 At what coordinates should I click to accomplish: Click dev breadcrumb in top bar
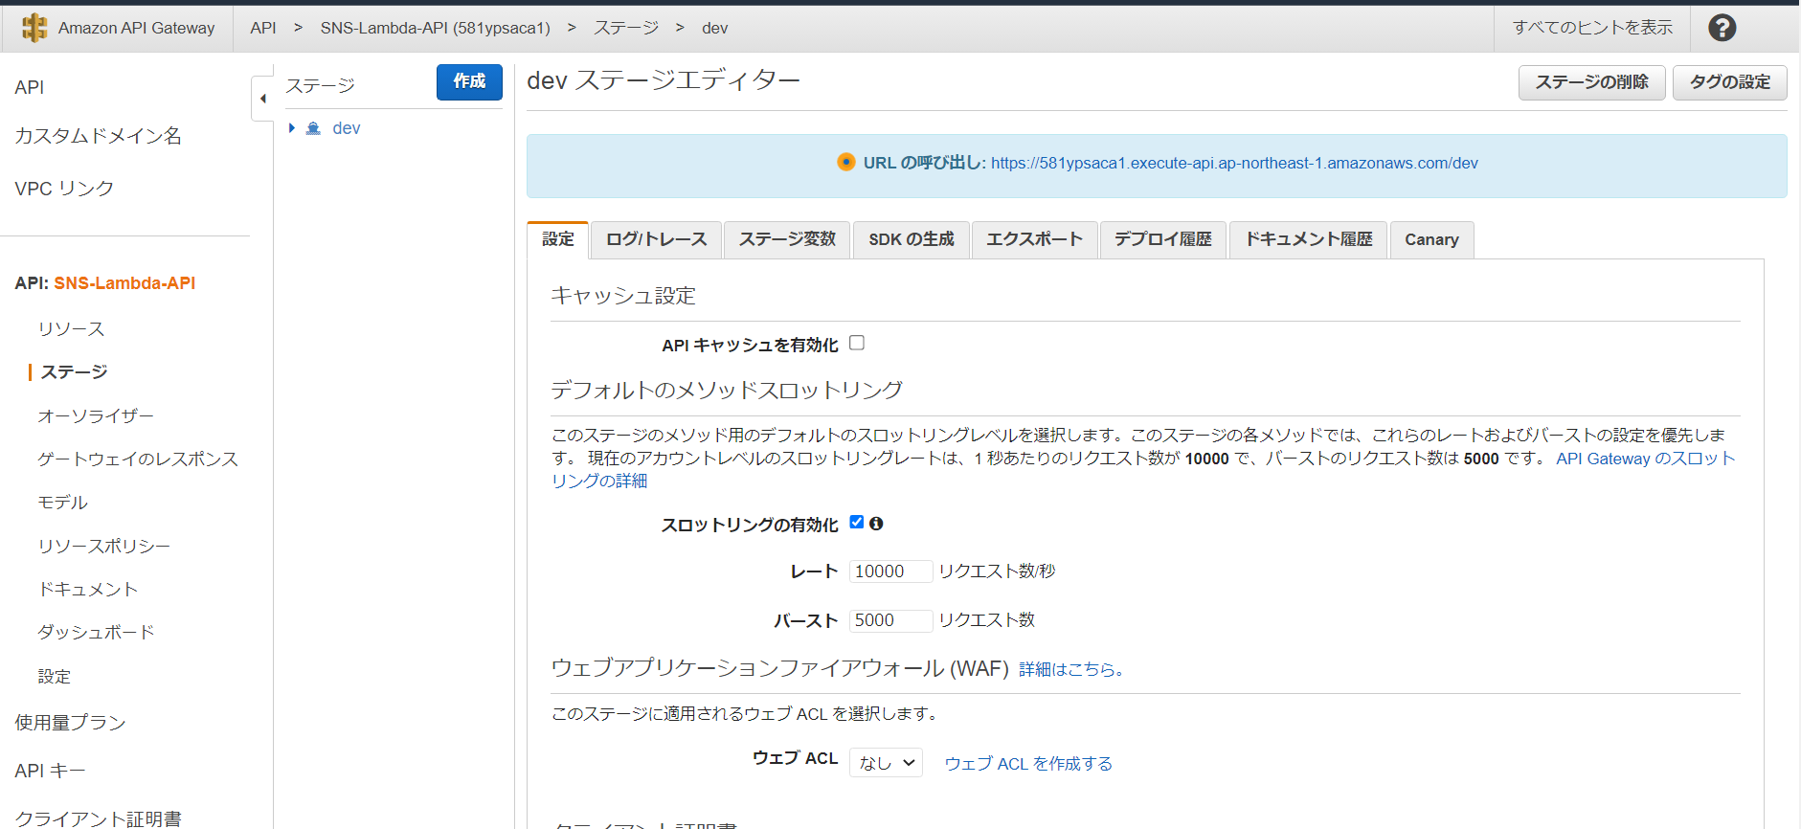pos(714,28)
